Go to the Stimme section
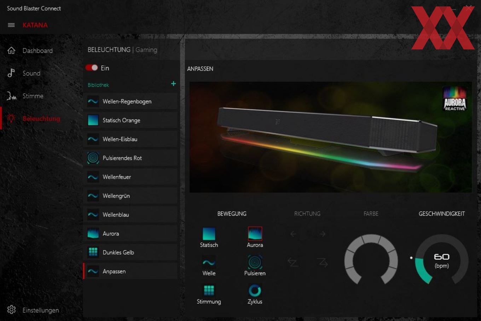Viewport: 481px width, 321px height. point(33,96)
